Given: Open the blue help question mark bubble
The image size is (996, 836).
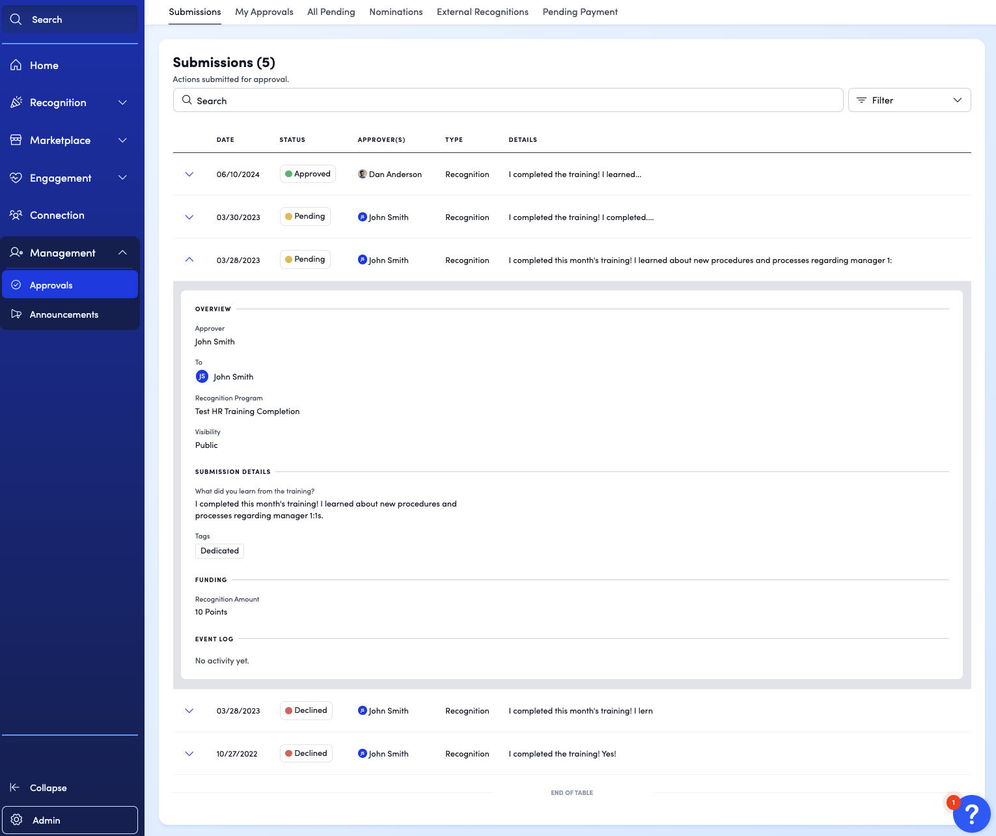Looking at the screenshot, I should (971, 813).
